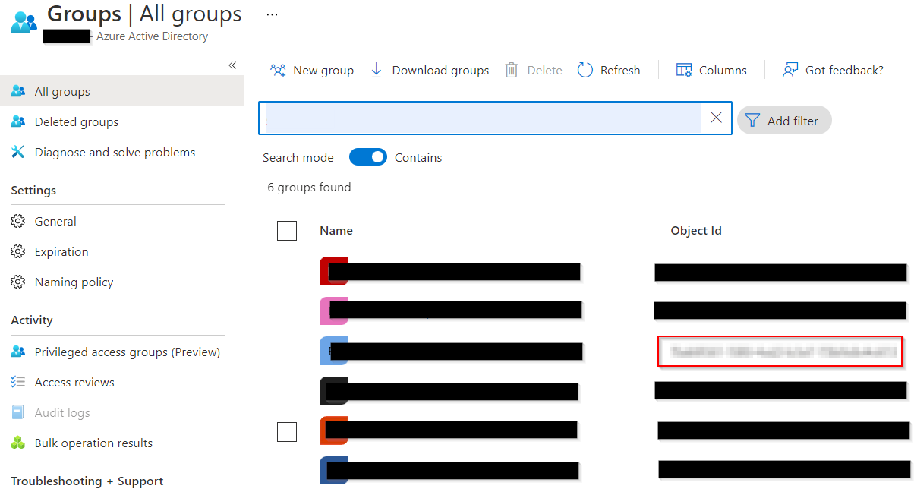914x492 pixels.
Task: Click the Deleted groups sidebar icon
Action: point(18,121)
